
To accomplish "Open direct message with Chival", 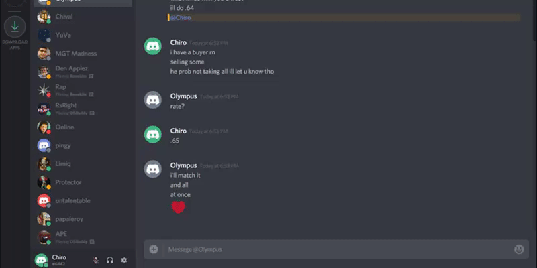I will pos(83,17).
